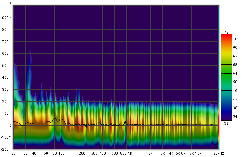Image resolution: width=242 pixels, height=157 pixels.
Task: Click the 400 label on the frequency axis
Action: 103,153
